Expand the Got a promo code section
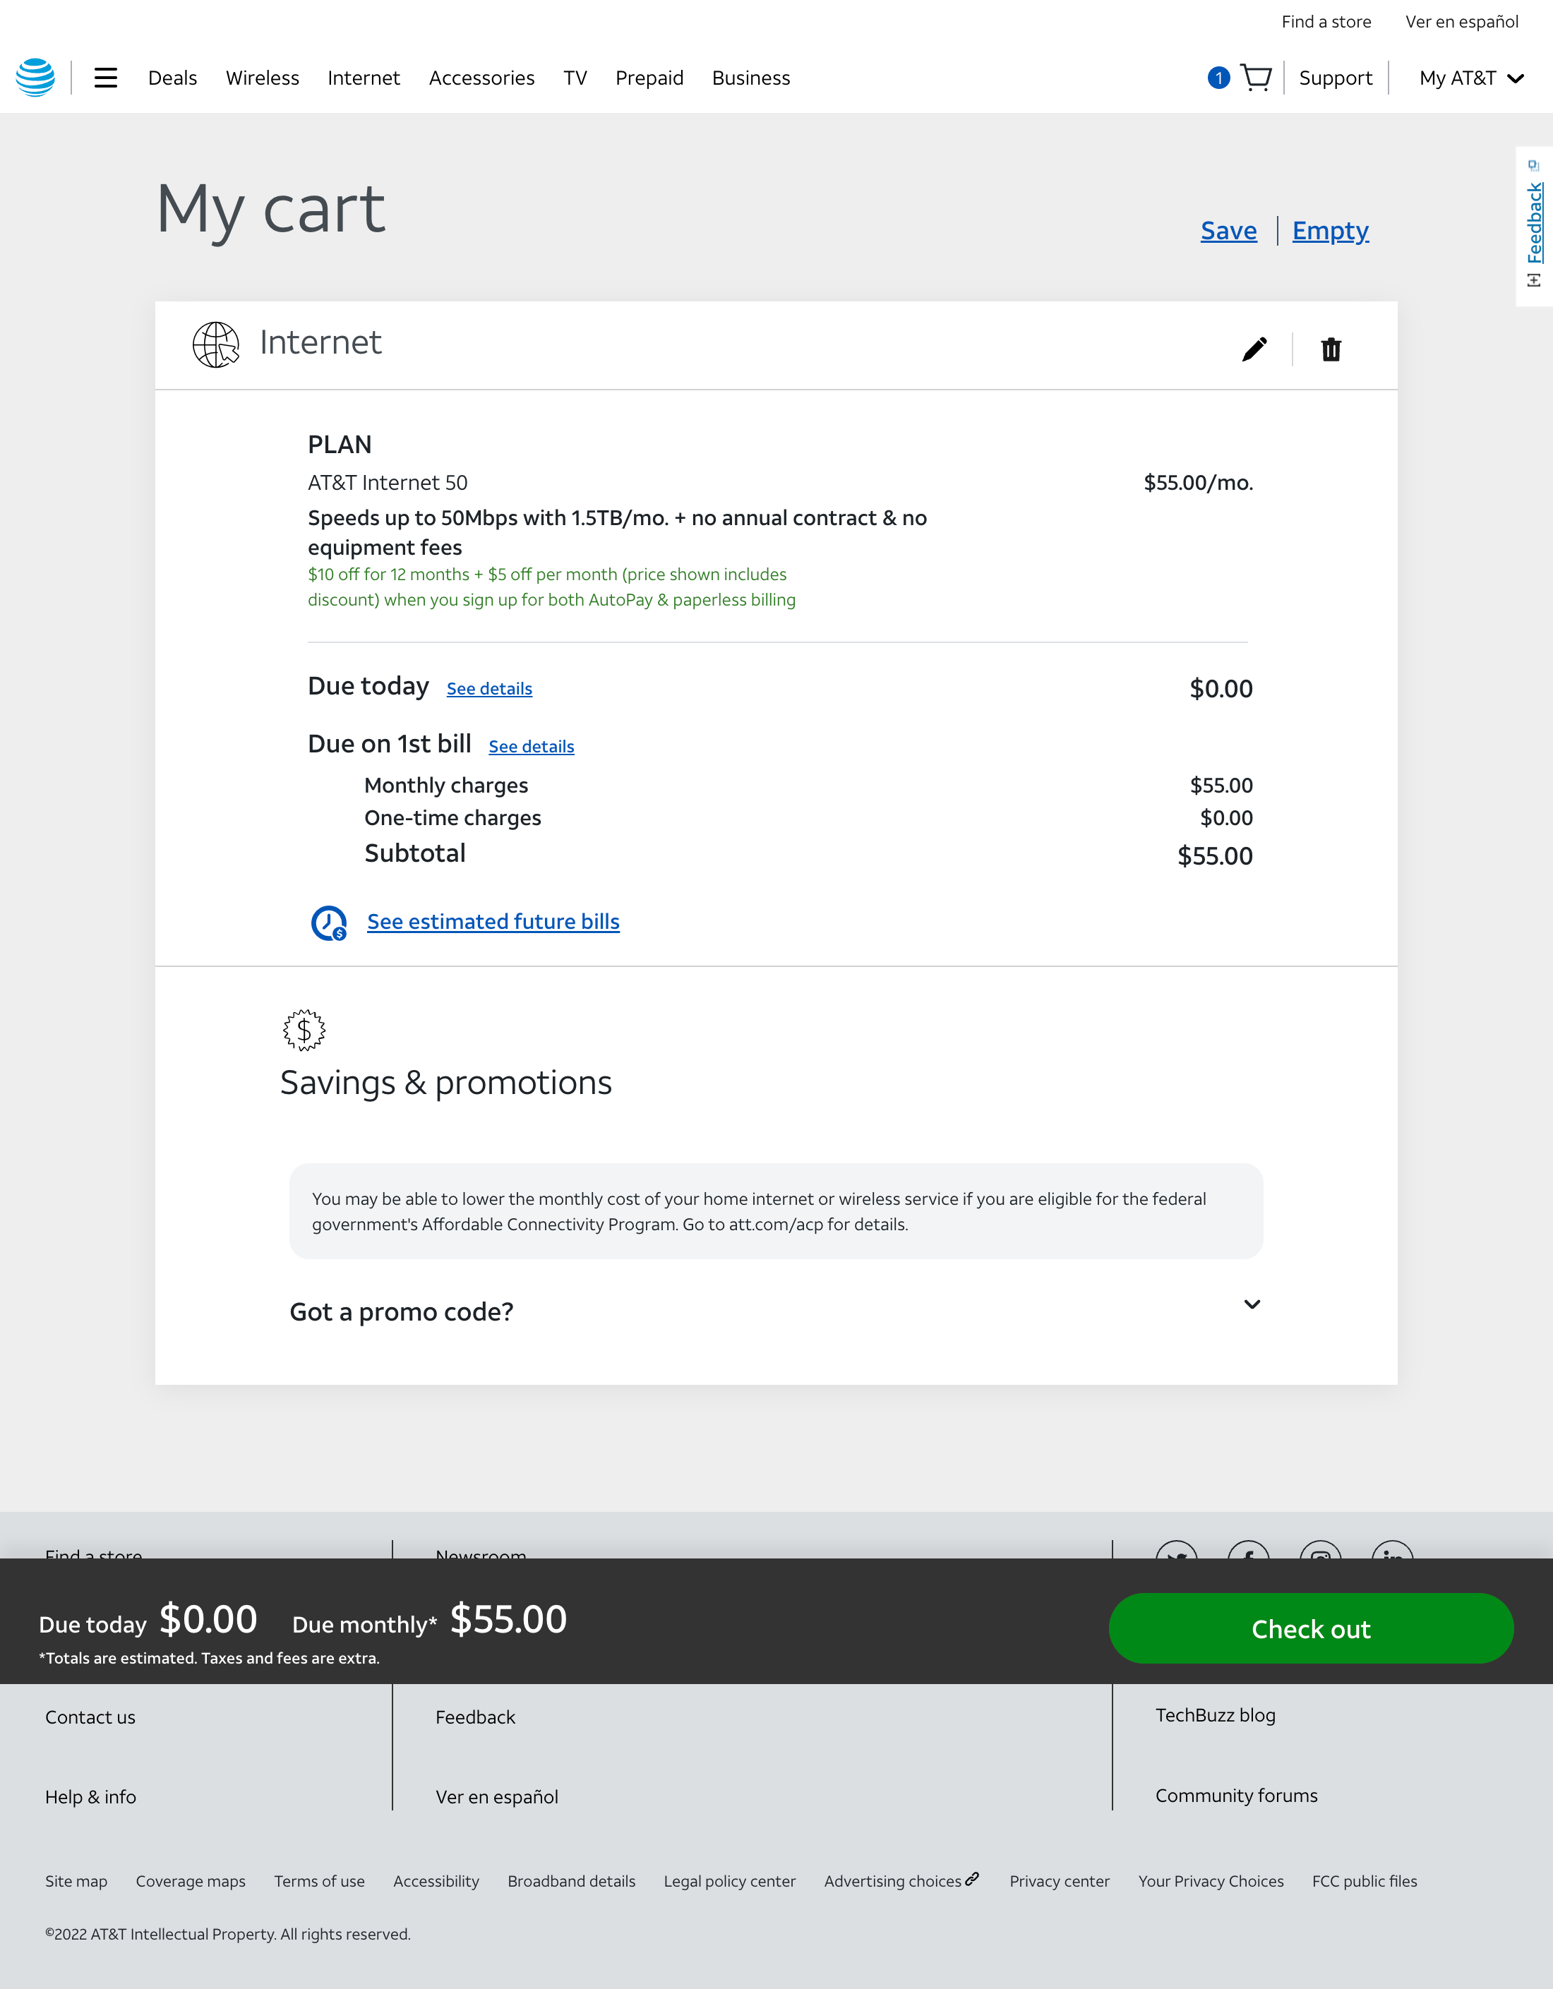The height and width of the screenshot is (1989, 1553). pyautogui.click(x=1252, y=1305)
